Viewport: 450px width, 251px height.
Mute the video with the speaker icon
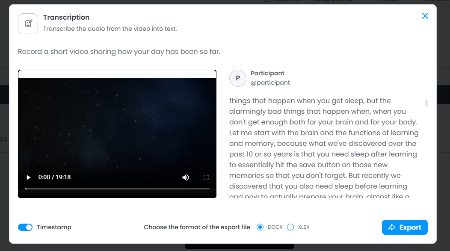click(x=186, y=177)
